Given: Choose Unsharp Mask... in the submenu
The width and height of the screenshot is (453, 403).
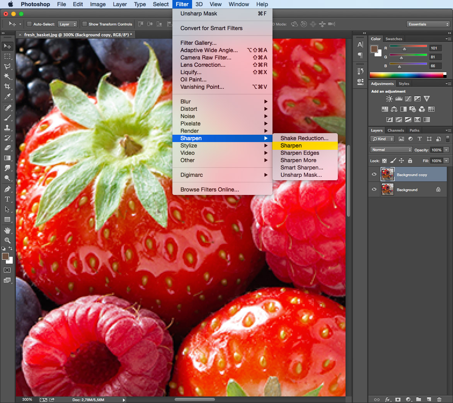Looking at the screenshot, I should coord(305,175).
